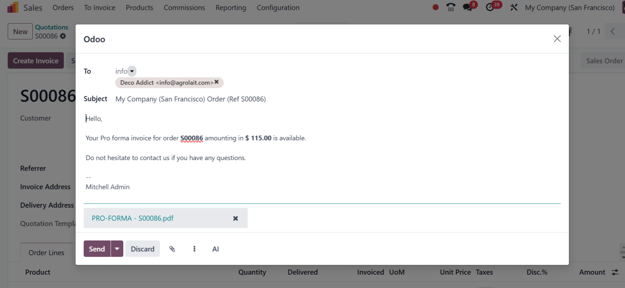Click the 'Do not hesitate to contact us' line

click(166, 158)
